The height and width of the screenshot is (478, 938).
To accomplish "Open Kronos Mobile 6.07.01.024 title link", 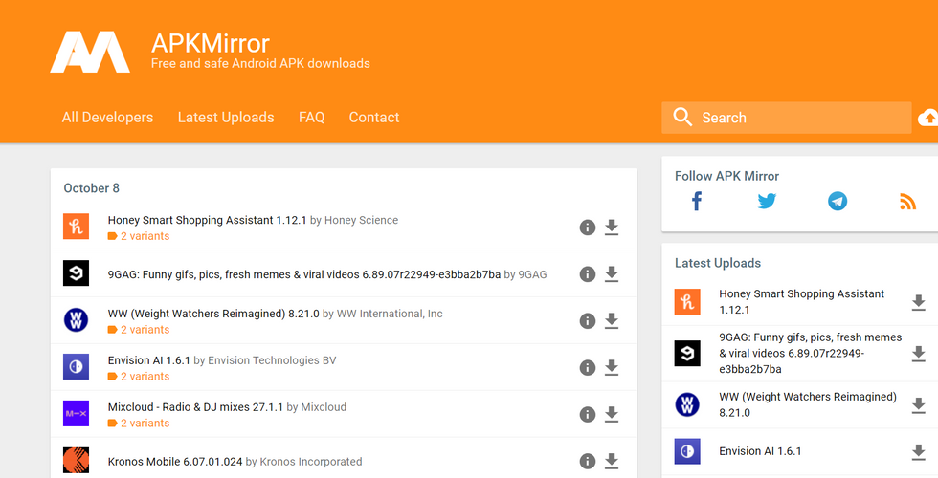I will (174, 462).
